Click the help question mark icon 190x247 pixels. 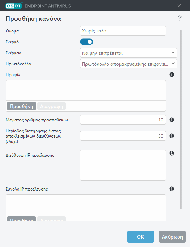[x=180, y=18]
